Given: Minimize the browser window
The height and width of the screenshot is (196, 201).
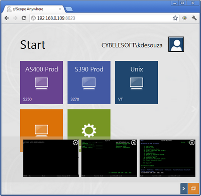Looking at the screenshot, I should click(x=175, y=3).
